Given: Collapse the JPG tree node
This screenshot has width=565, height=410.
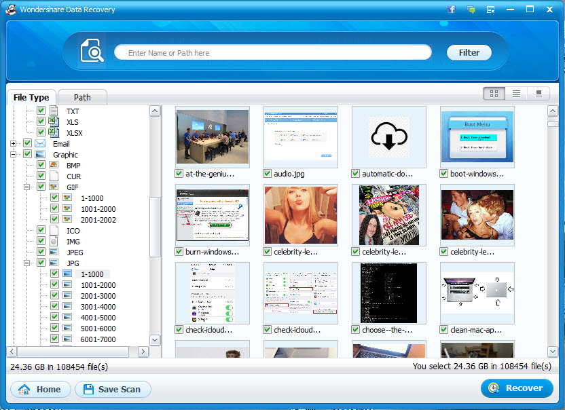Looking at the screenshot, I should pyautogui.click(x=26, y=263).
